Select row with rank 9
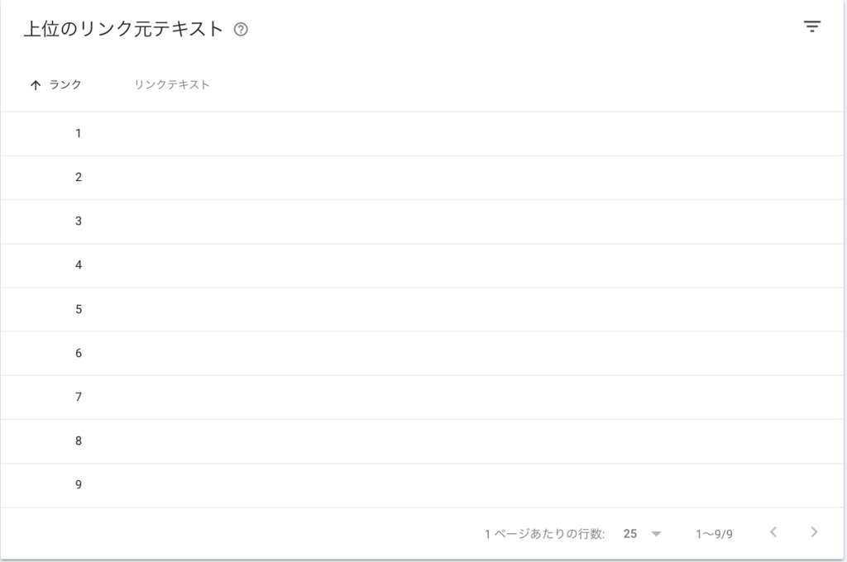 point(422,485)
